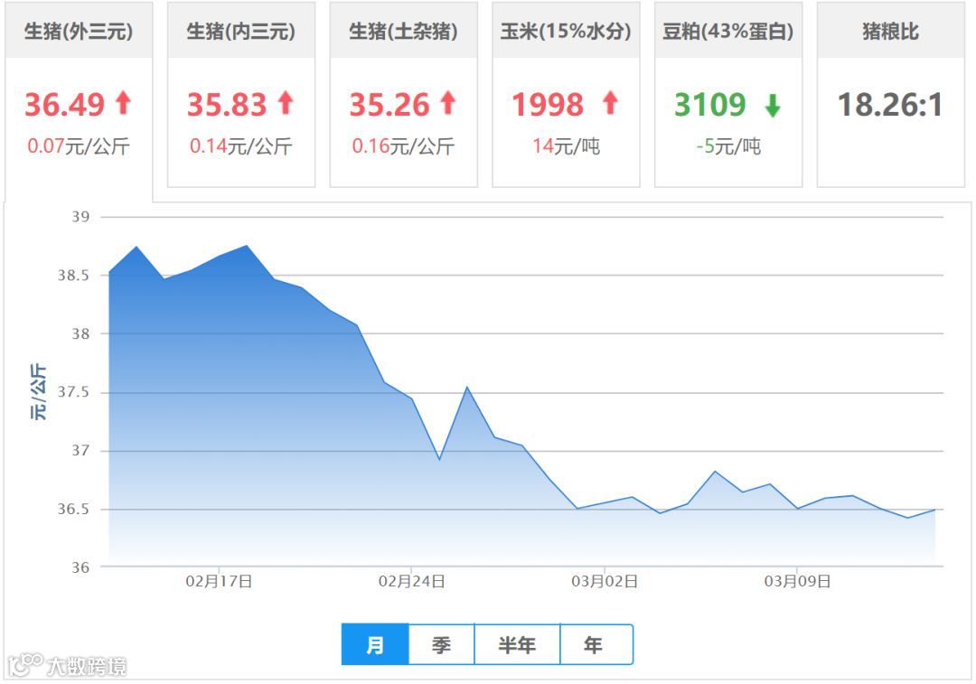The width and height of the screenshot is (976, 684).
Task: Switch chart range to 半年
Action: tap(517, 645)
